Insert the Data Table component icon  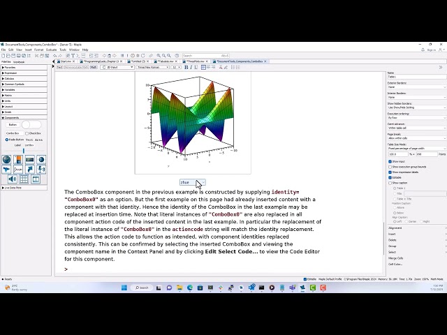pos(24,179)
